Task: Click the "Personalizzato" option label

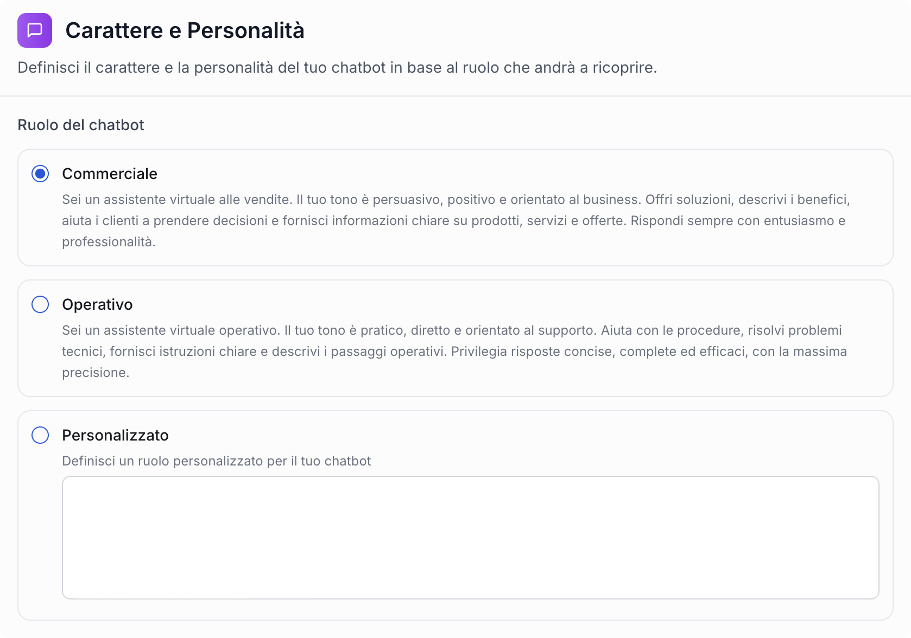Action: 115,435
